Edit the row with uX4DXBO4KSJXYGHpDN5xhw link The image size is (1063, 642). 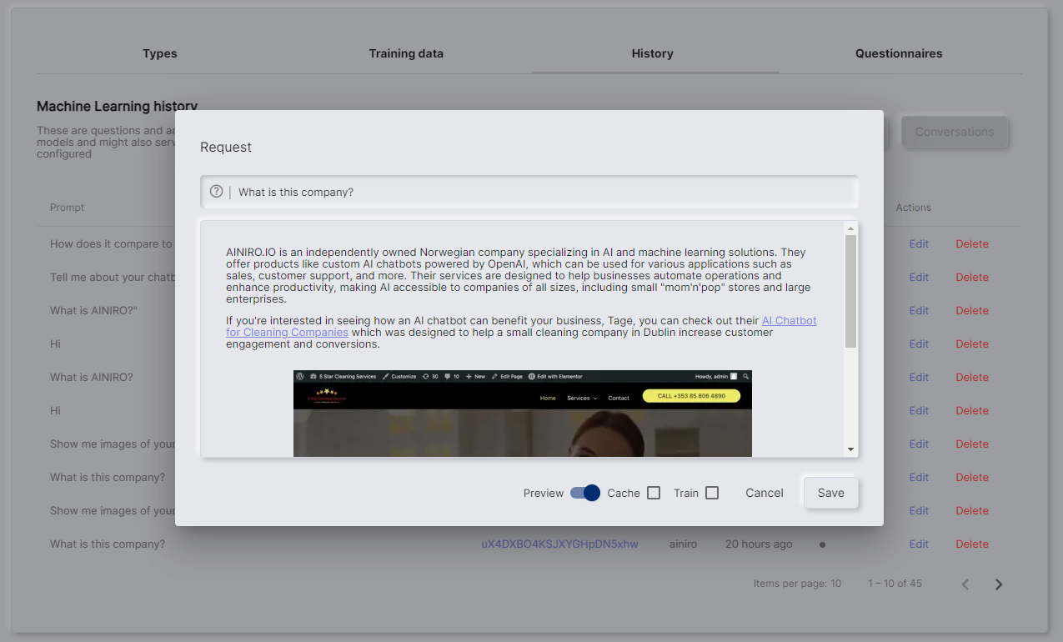coord(919,544)
